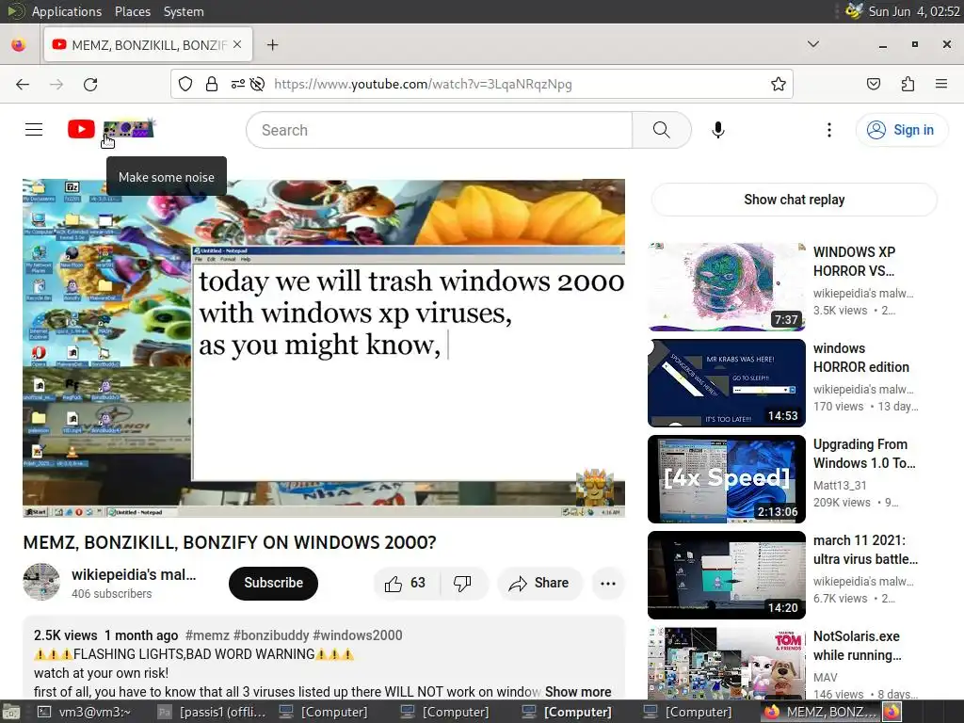Viewport: 964px width, 723px height.
Task: Open the #memz hashtag link
Action: (x=207, y=635)
